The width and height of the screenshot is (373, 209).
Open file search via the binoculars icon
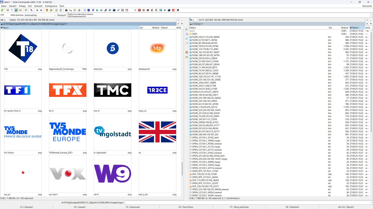(66, 10)
